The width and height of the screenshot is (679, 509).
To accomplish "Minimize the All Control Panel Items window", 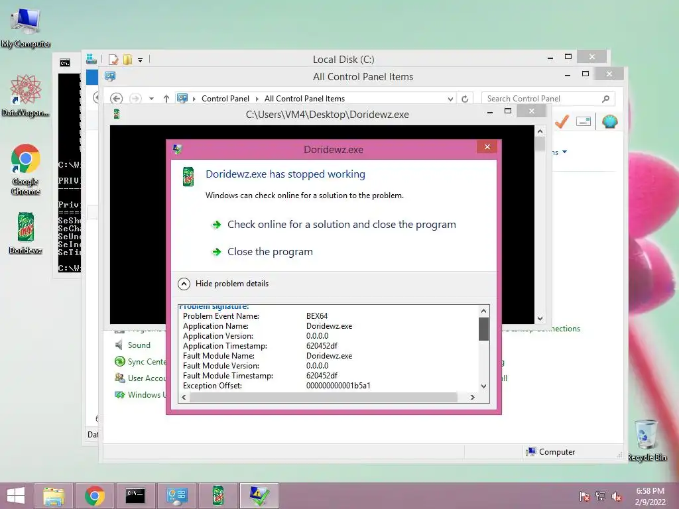I will tap(568, 75).
